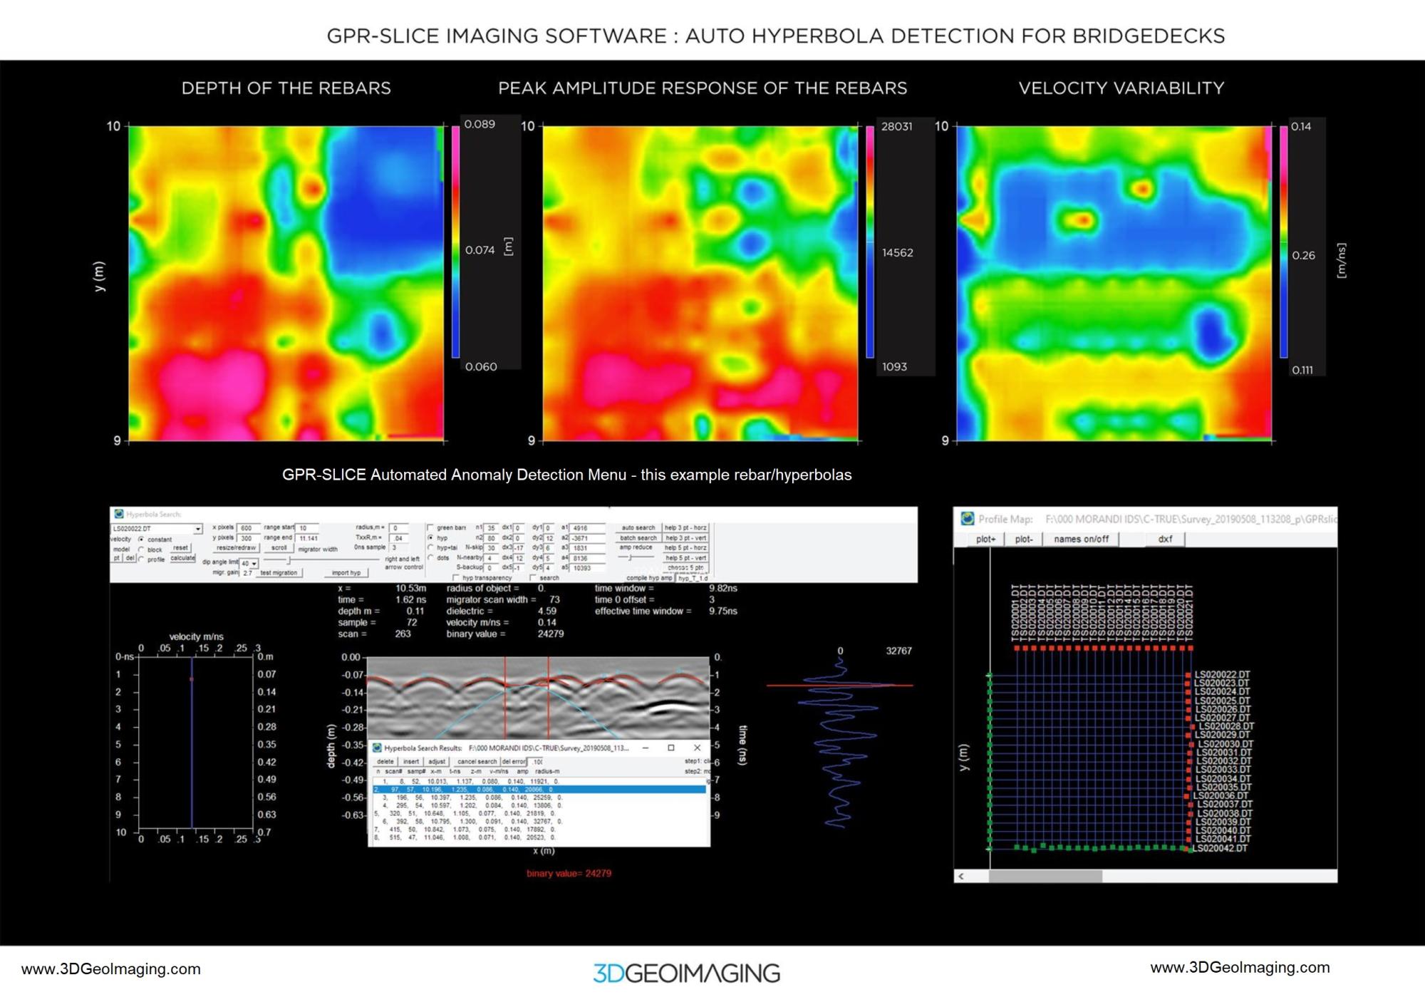This screenshot has height=1002, width=1425.
Task: Select the constant velocity model radio
Action: click(141, 539)
